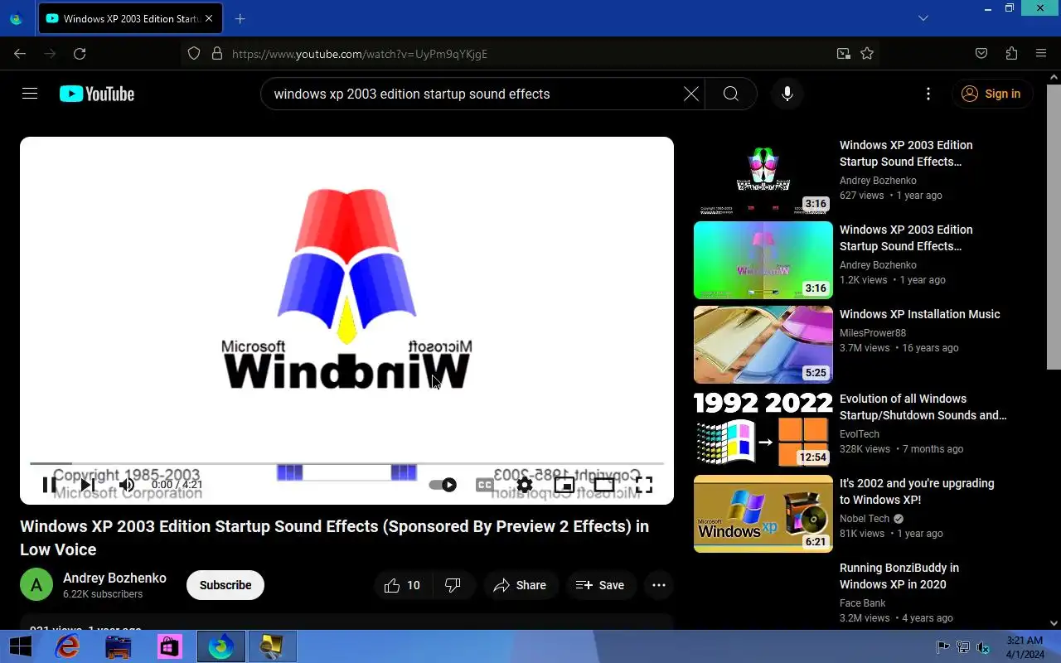The image size is (1061, 663).
Task: Open browser extensions menu
Action: coord(1011,54)
